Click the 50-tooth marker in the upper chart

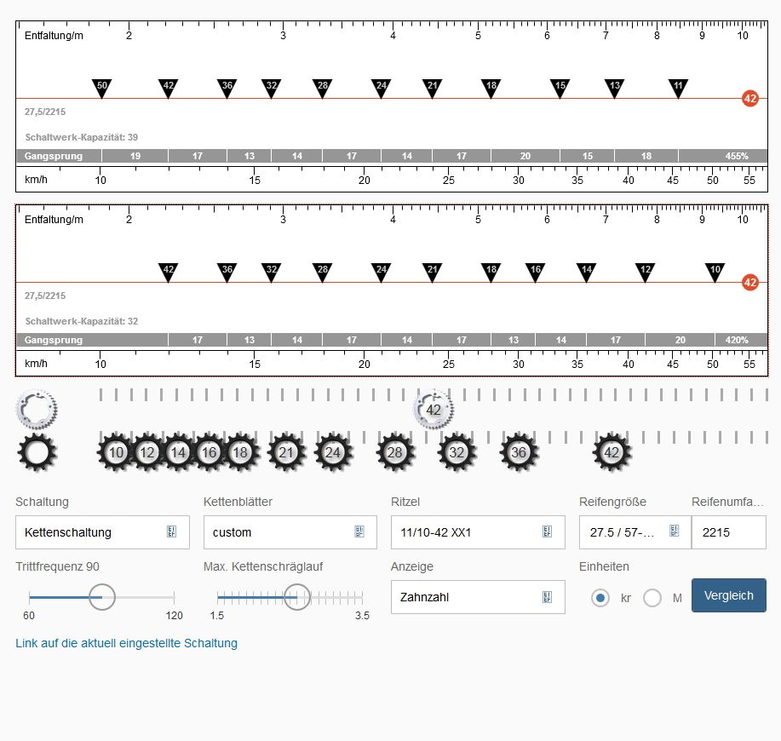pos(102,87)
